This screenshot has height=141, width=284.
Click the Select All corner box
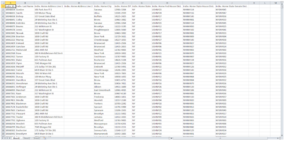[3, 3]
